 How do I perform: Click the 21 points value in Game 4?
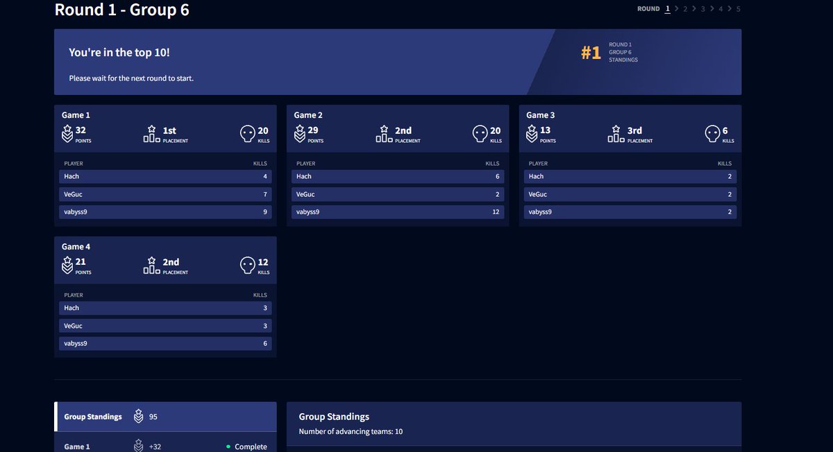pyautogui.click(x=81, y=262)
